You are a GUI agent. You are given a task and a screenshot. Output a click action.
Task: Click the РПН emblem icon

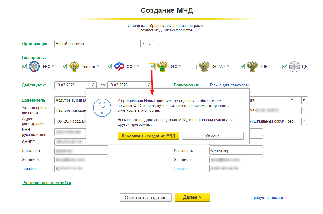pos(252,67)
